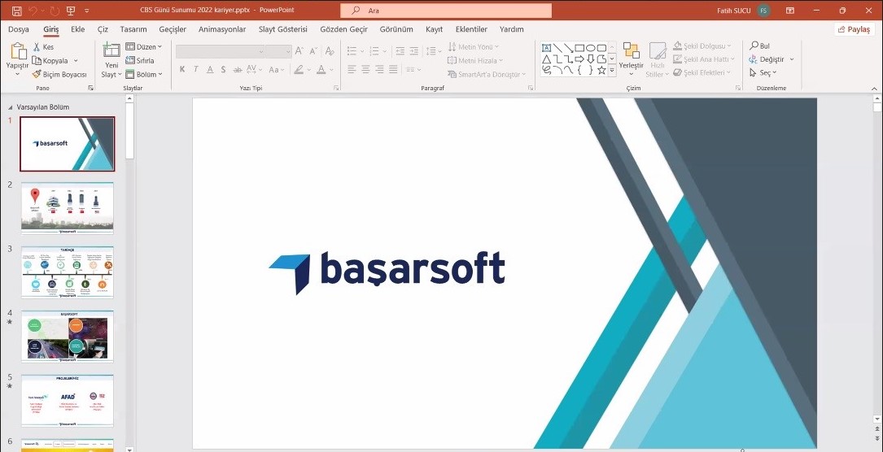Open the ribbon display options icon
Image resolution: width=883 pixels, height=452 pixels.
[790, 11]
